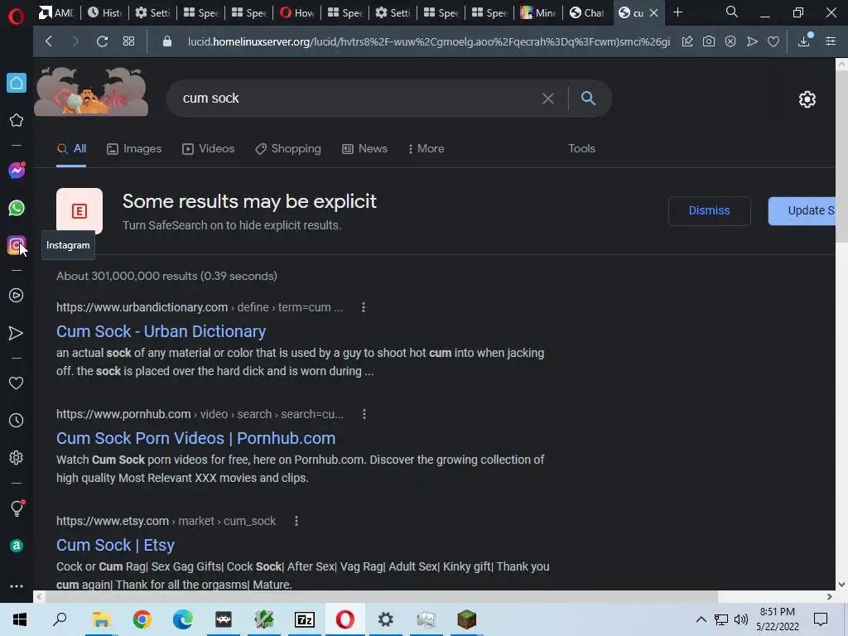Open the notification center icon
This screenshot has height=636, width=848.
[821, 619]
